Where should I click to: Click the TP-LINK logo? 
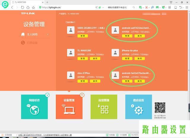(x=28, y=13)
